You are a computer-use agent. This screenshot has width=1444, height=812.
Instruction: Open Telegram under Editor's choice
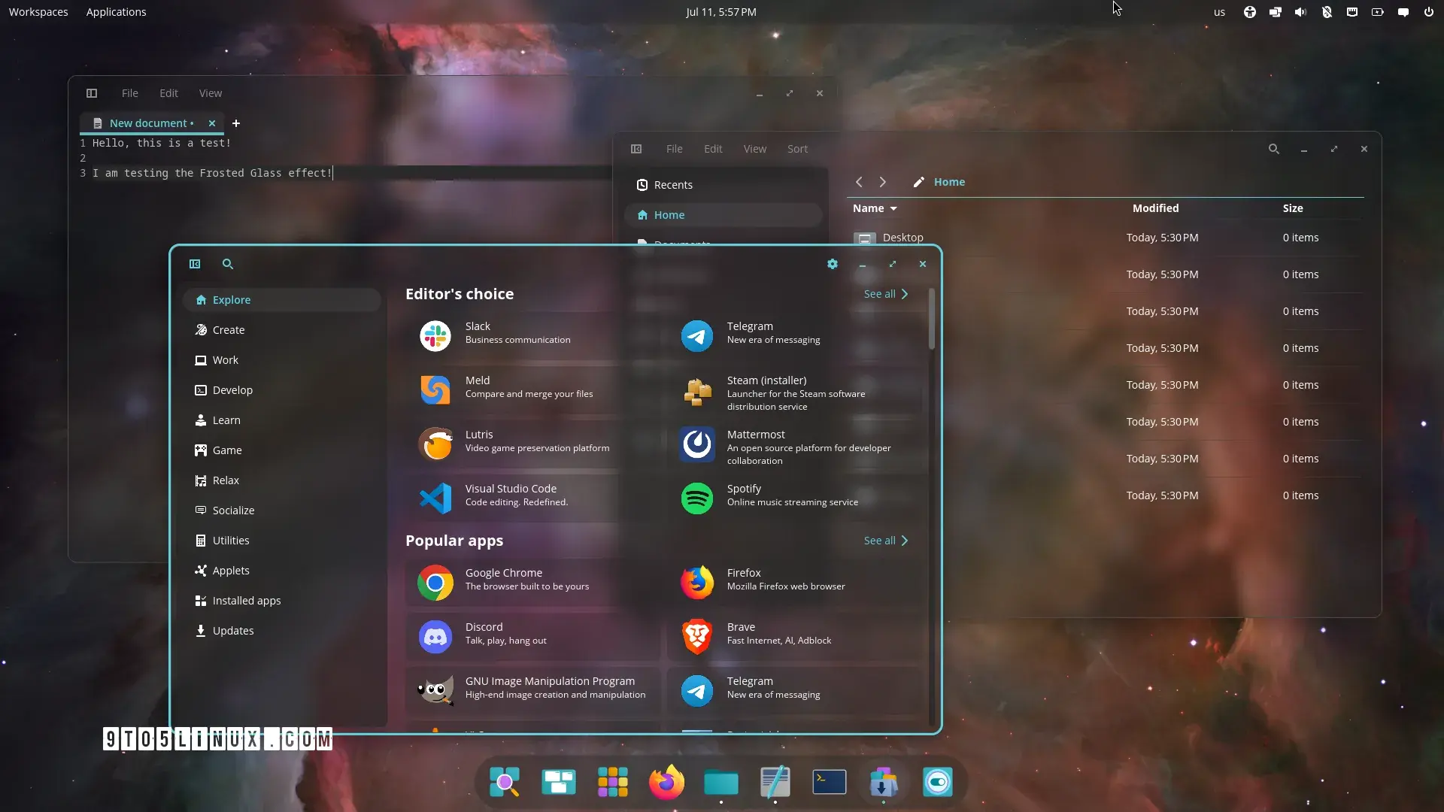794,335
